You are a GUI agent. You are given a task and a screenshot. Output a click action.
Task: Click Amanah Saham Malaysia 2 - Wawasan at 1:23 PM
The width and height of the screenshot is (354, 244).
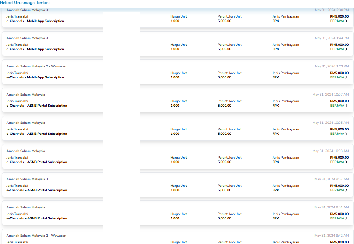[36, 66]
